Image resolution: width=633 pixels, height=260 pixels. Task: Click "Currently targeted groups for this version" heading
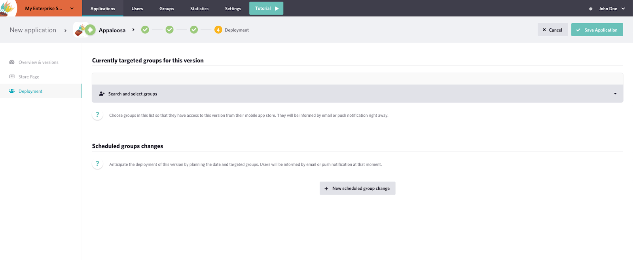pos(148,60)
